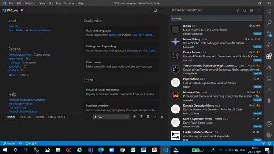Click the More recent projects link

tap(12, 75)
